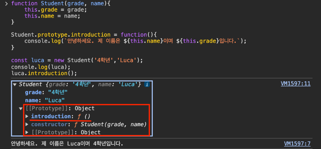Viewport: 321px width, 149px height.
Task: Collapse the Student object expander arrow
Action: (x=15, y=84)
